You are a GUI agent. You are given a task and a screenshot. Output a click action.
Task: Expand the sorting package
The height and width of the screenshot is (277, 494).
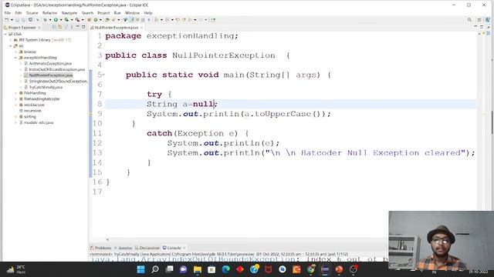pyautogui.click(x=15, y=116)
